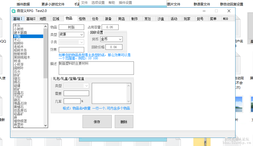This screenshot has height=146, width=253.
Task: Click the 回收价格 input field
Action: tap(114, 47)
